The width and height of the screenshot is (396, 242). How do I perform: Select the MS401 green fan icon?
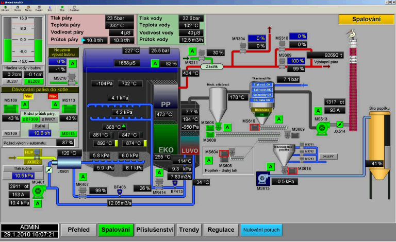pos(37,192)
